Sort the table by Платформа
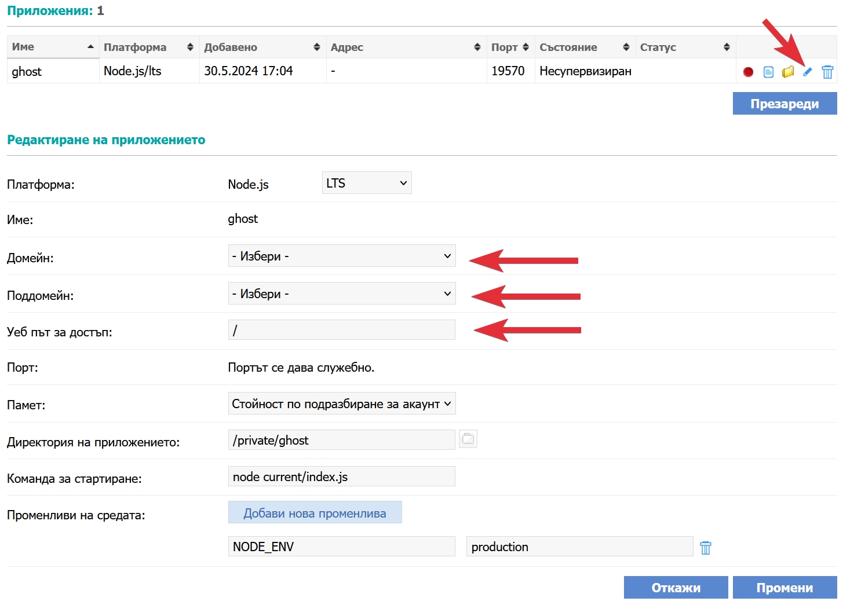 [149, 47]
